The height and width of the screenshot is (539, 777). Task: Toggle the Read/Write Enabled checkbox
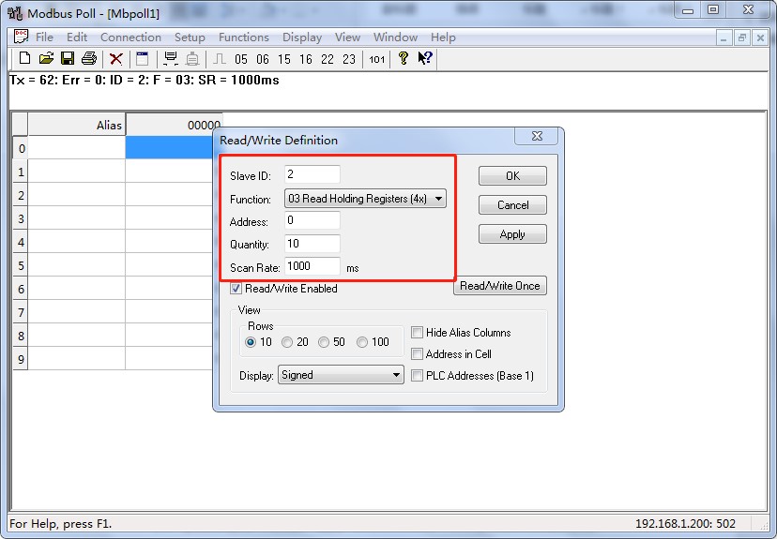[236, 289]
